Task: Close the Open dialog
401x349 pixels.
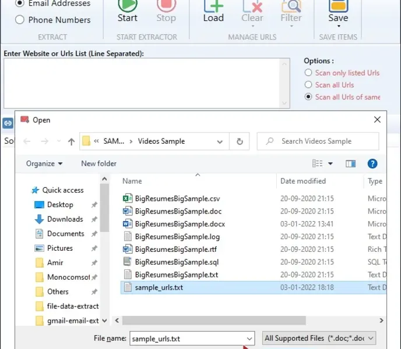Action: point(377,119)
